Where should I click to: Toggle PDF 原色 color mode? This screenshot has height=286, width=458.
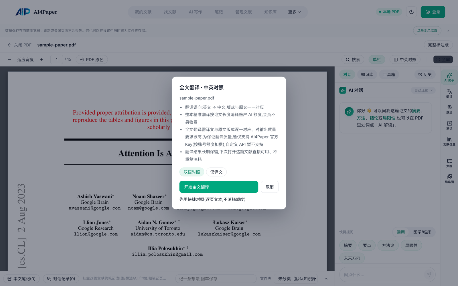pyautogui.click(x=92, y=59)
